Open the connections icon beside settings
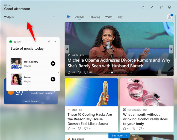The width and height of the screenshot is (177, 140). [x=161, y=7]
